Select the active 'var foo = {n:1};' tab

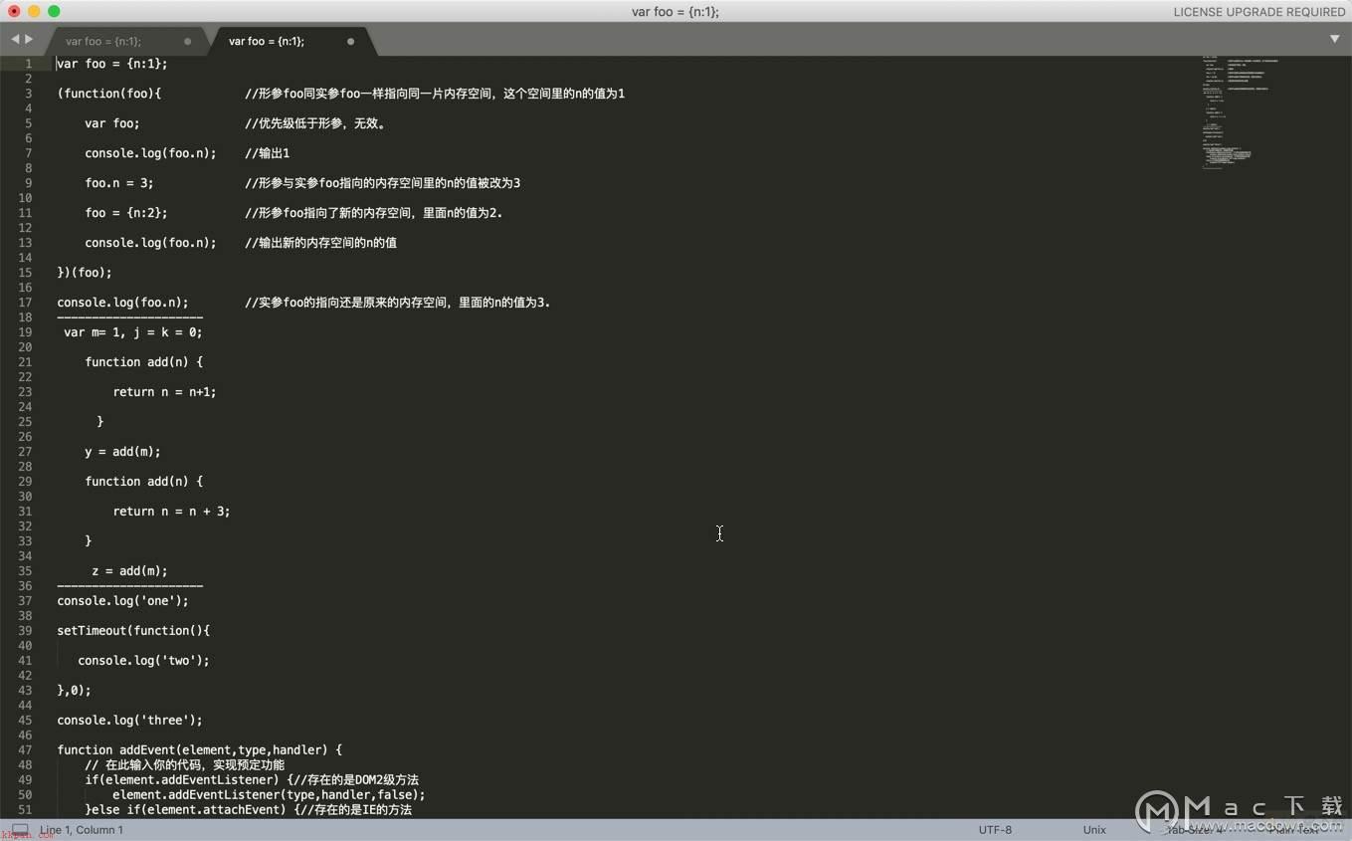pos(267,41)
